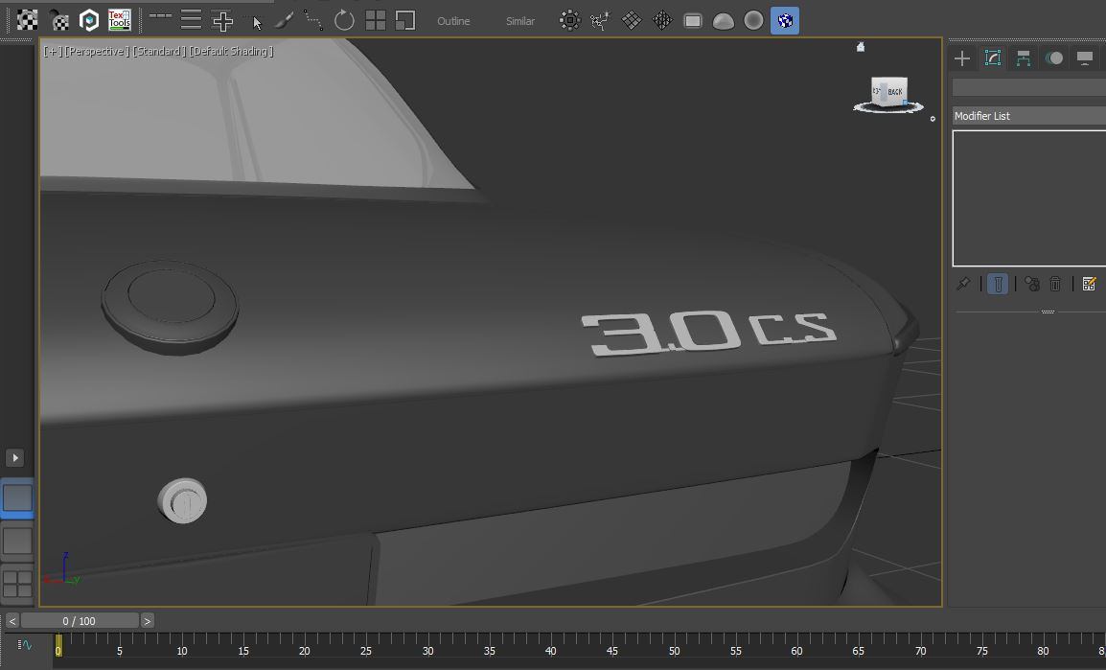Click the plus cross toolbar icon
The image size is (1106, 670).
(x=222, y=20)
